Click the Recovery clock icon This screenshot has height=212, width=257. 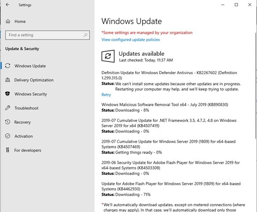8,122
